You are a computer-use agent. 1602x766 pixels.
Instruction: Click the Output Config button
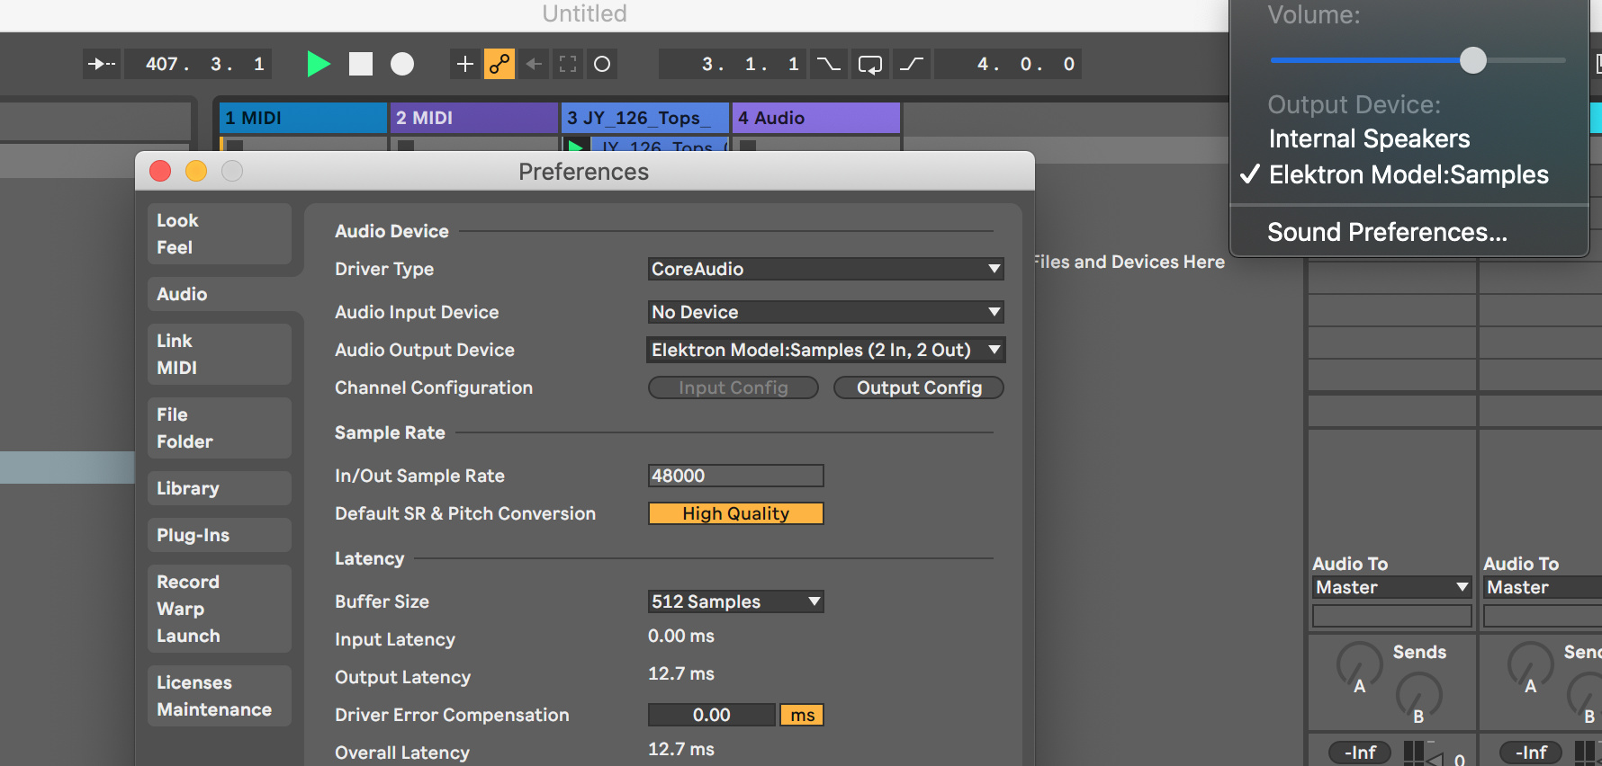(x=918, y=387)
